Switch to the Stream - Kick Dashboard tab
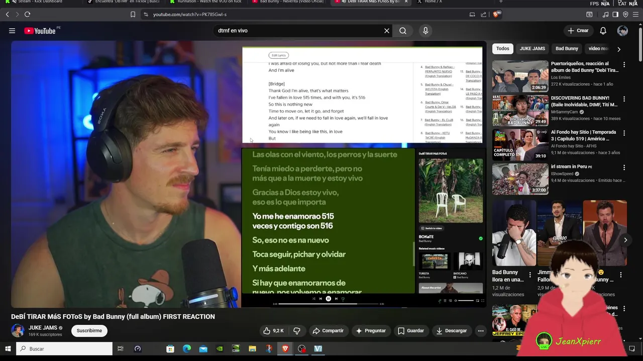This screenshot has width=643, height=361. (40, 2)
